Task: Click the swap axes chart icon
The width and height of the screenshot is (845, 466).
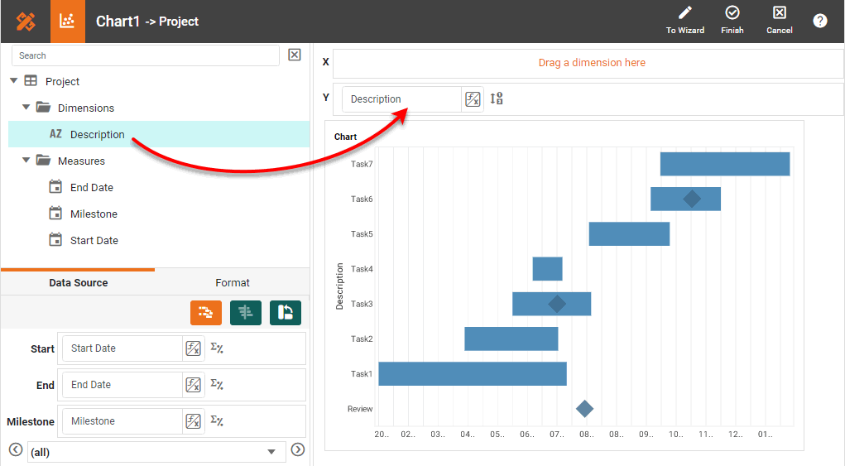Action: pyautogui.click(x=286, y=312)
